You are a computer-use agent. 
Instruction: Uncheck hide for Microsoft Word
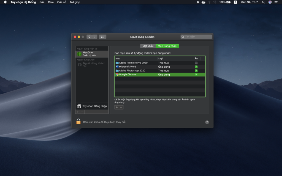196,67
